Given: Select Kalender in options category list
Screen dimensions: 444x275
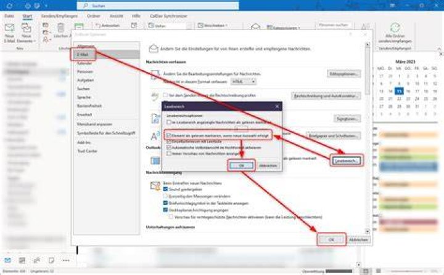Looking at the screenshot, I should coord(106,63).
